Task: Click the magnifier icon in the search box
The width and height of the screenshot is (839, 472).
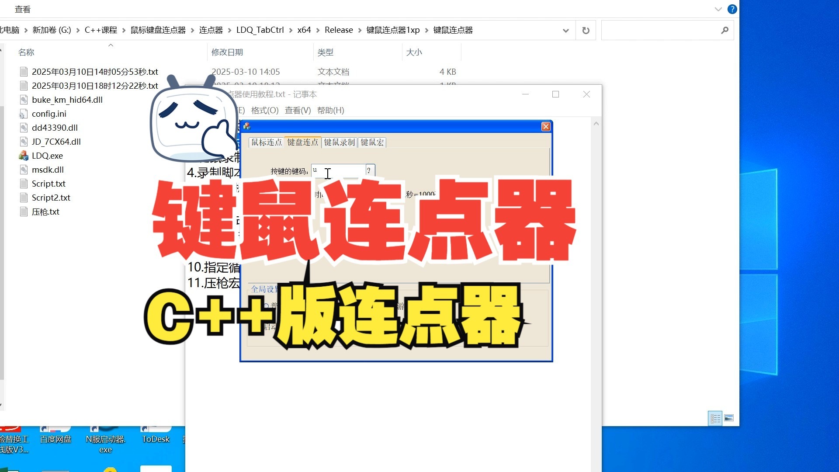Action: point(725,30)
